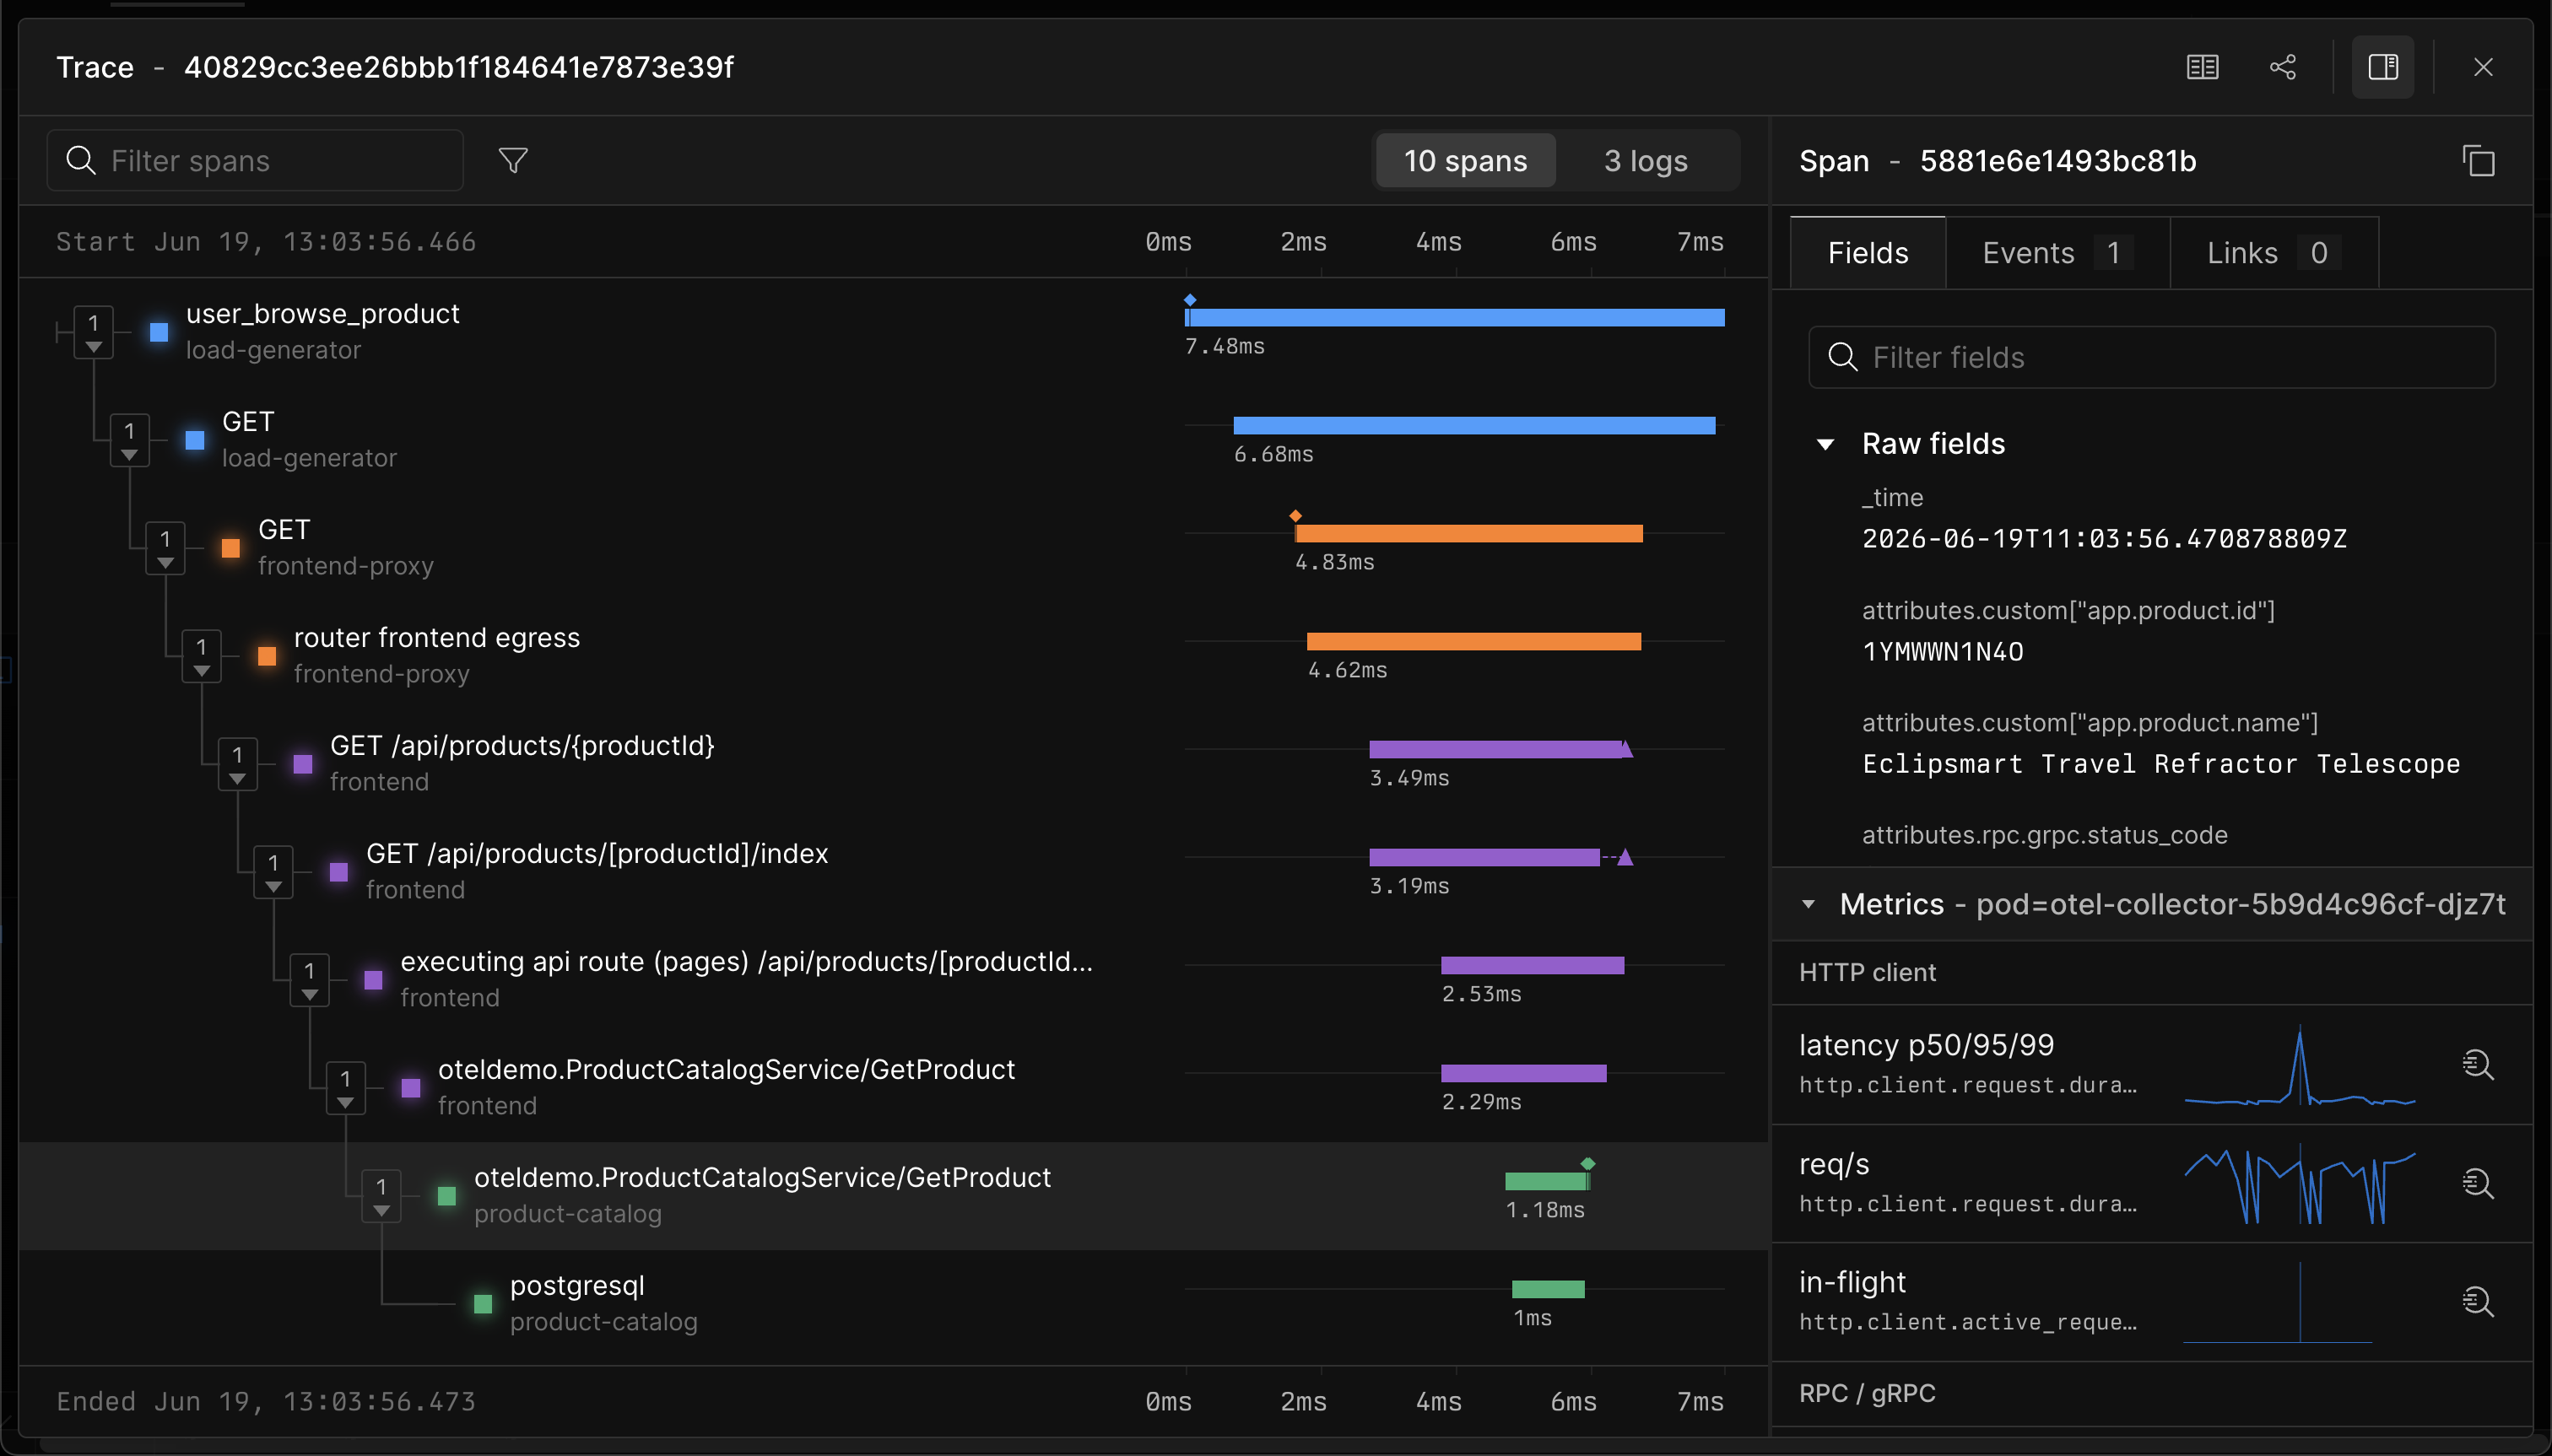The height and width of the screenshot is (1456, 2552).
Task: Click the trace ID 40829cc3ee26bbb1f184641e7873e39f
Action: pos(459,67)
